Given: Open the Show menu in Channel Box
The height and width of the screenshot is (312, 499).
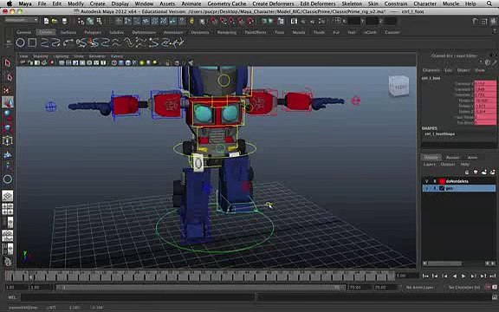Looking at the screenshot, I should [480, 70].
